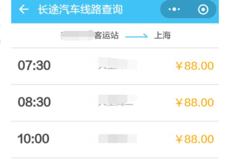
Task: Select the 客运站 departure station label
Action: pyautogui.click(x=106, y=35)
